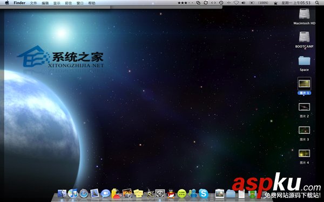324x202 pixels.
Task: Open the 窗口 menu
Action: tap(80, 3)
